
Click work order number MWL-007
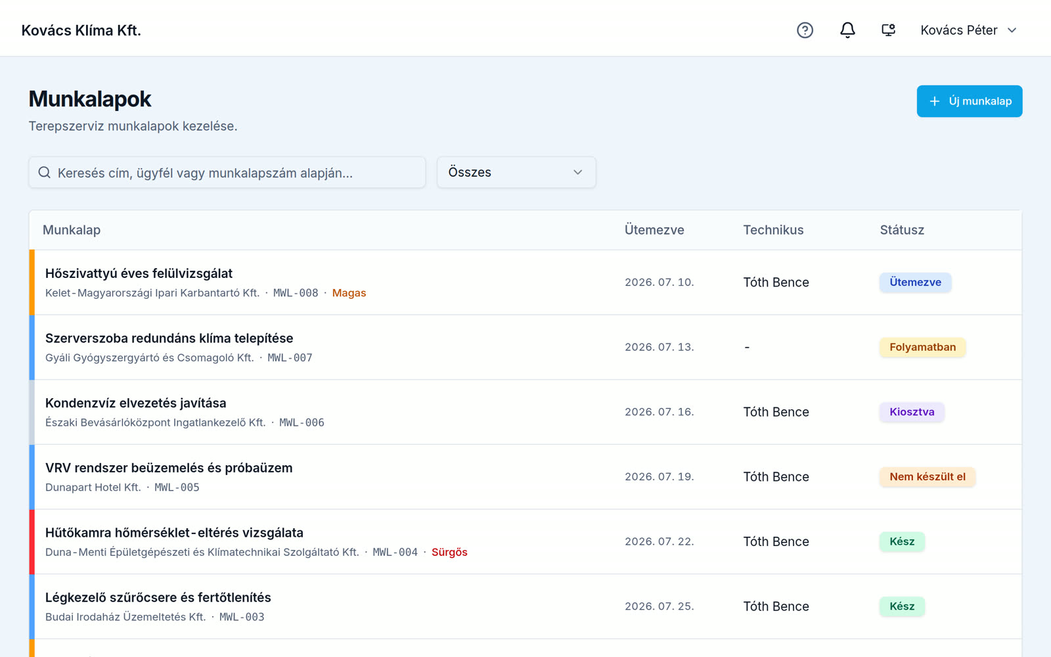coord(290,358)
